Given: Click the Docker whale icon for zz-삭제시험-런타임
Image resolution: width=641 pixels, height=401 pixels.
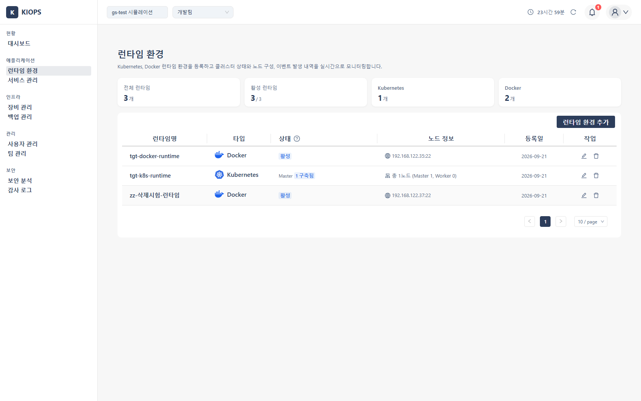Looking at the screenshot, I should point(219,194).
